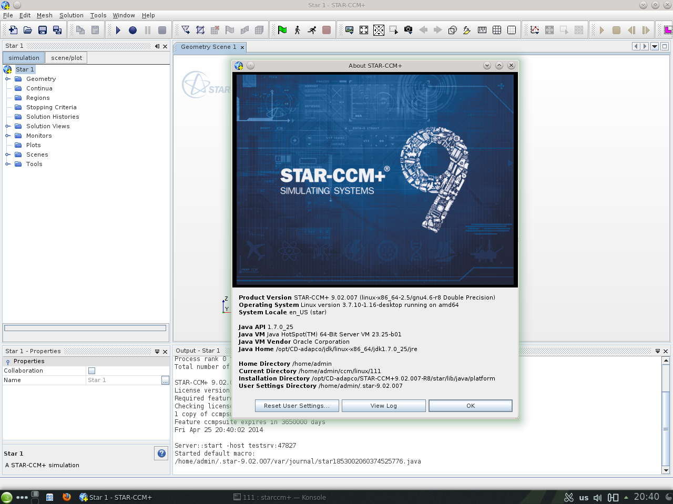Open the Mesh menu
The image size is (673, 504).
pos(45,15)
